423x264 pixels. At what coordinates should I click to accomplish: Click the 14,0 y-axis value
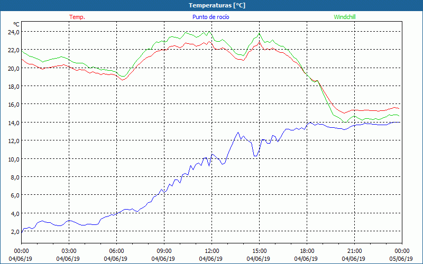click(14, 123)
